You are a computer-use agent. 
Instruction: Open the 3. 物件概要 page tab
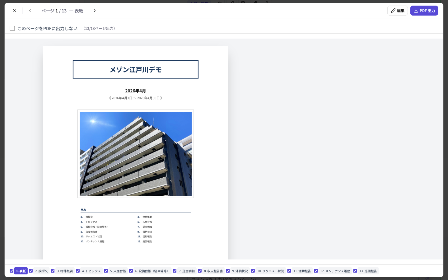click(x=65, y=271)
